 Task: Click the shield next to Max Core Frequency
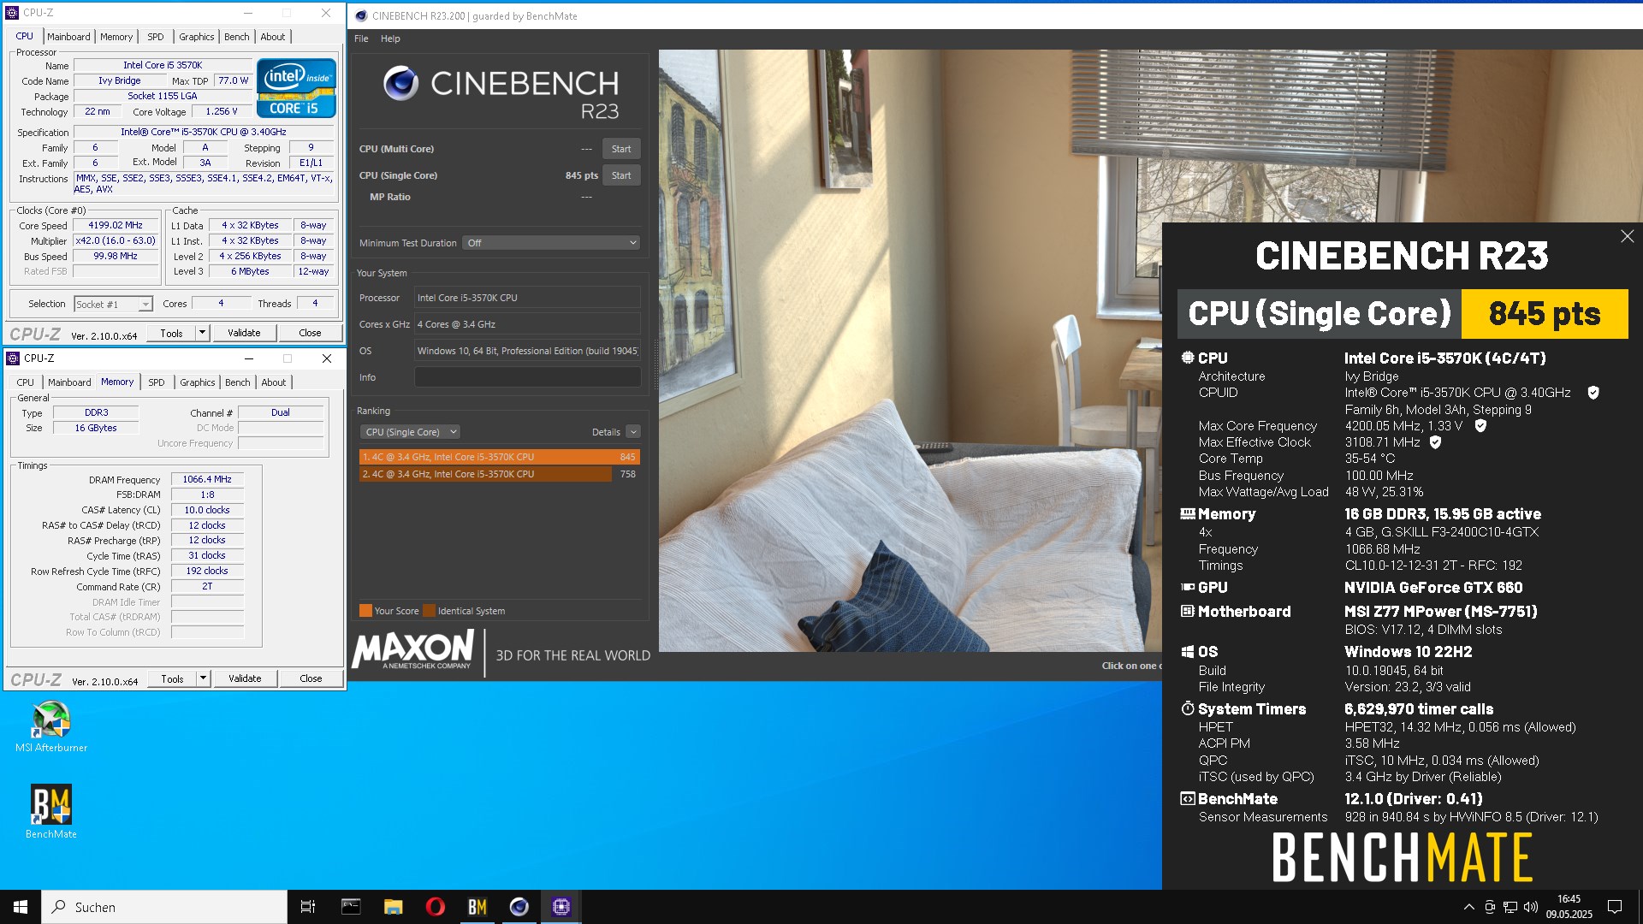click(x=1480, y=425)
